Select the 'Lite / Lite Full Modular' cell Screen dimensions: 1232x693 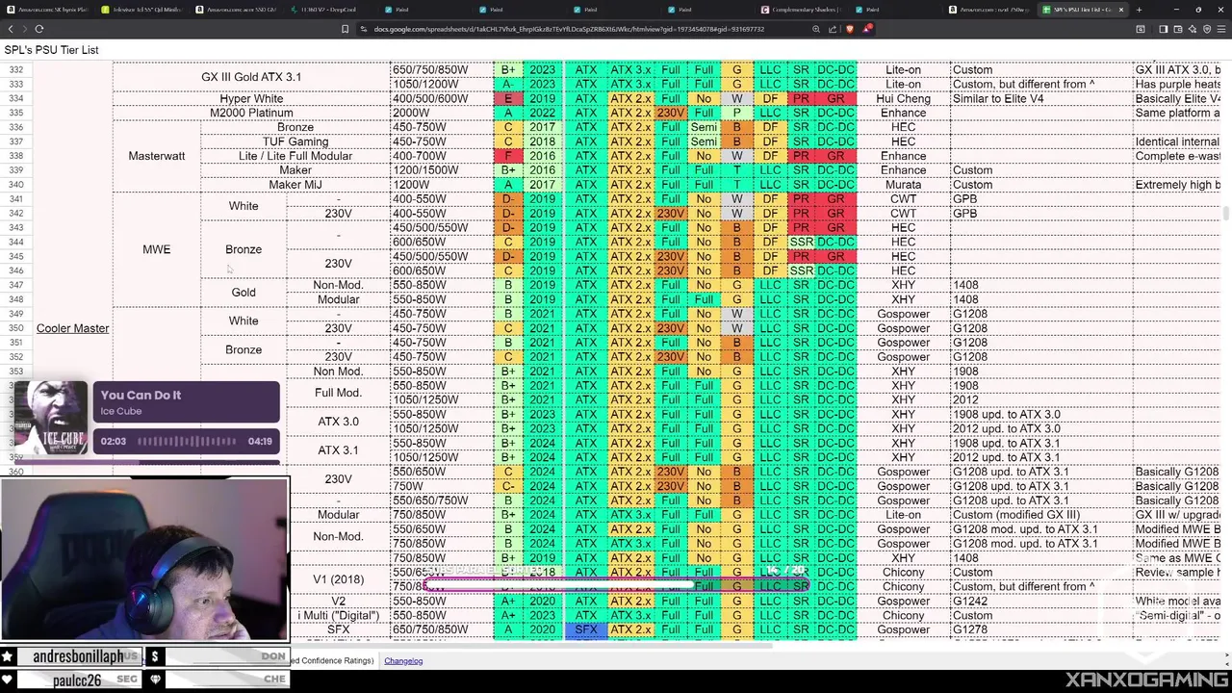click(295, 156)
